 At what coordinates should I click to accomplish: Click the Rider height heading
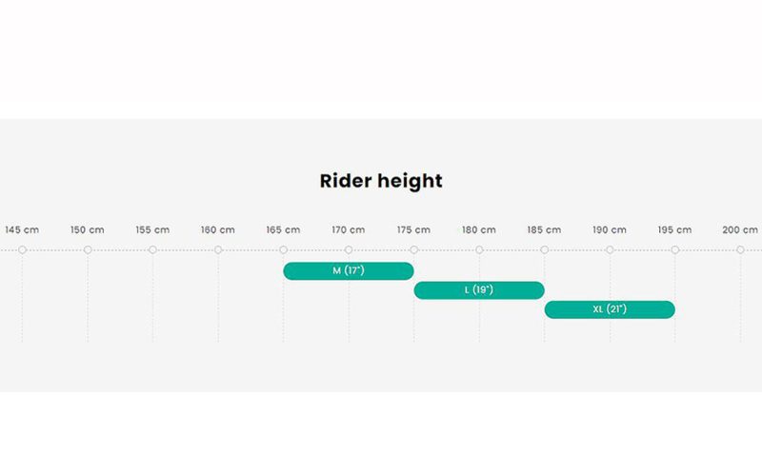(x=381, y=181)
